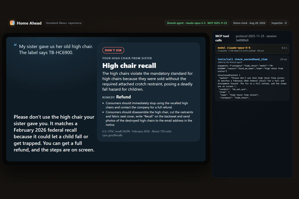
Task: Click the "verdict": "do_not_use" line
Action: point(233,89)
